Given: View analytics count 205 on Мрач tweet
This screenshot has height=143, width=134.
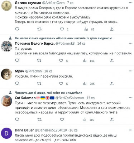Looking at the screenshot, I should coord(89,84).
